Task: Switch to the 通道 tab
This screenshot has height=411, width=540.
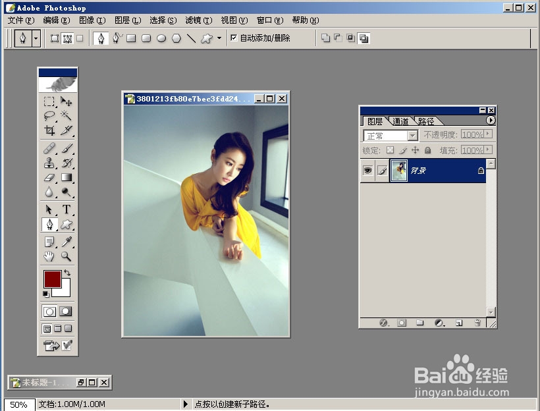Action: tap(400, 121)
